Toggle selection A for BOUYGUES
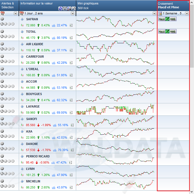Viewport: 194px width, 194px height. click(2, 99)
